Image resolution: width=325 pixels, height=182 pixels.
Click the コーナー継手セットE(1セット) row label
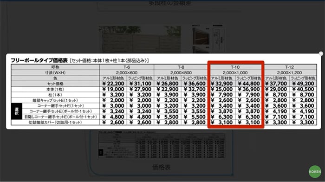(x=61, y=106)
